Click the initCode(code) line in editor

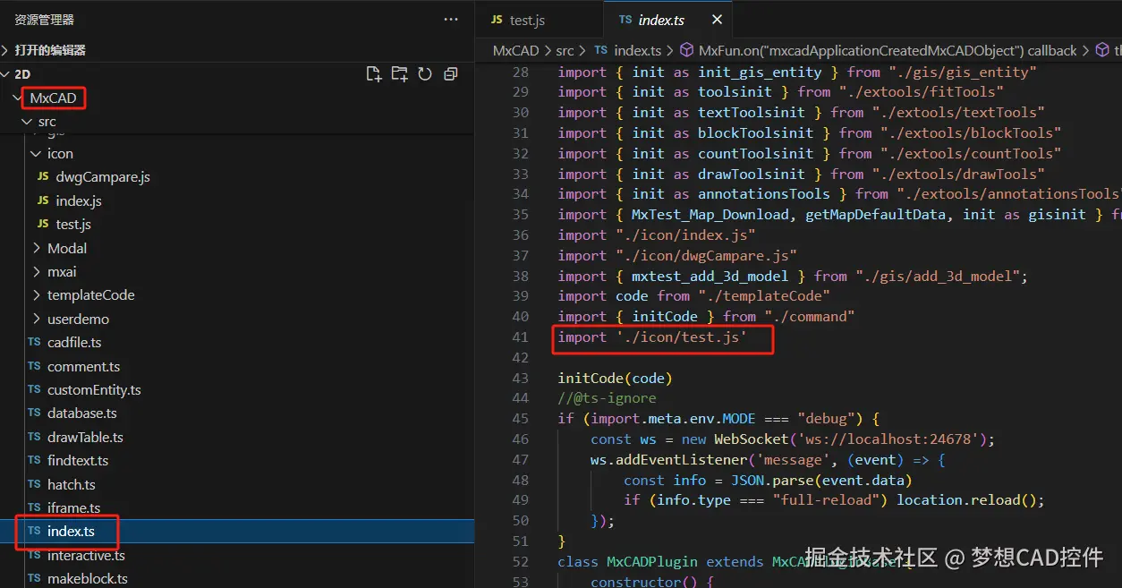[616, 378]
